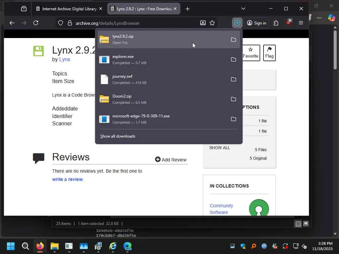
Task: Open Copilot in the background Edge window
Action: [x=331, y=18]
